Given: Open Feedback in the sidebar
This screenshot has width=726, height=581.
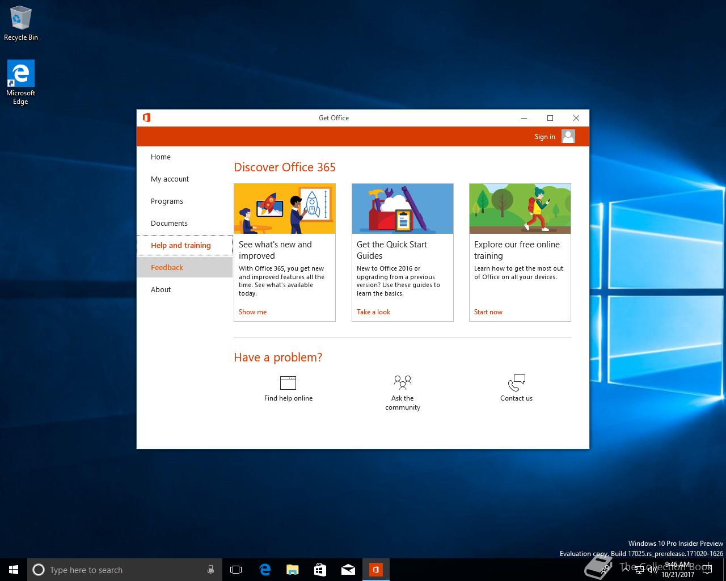Looking at the screenshot, I should [184, 267].
